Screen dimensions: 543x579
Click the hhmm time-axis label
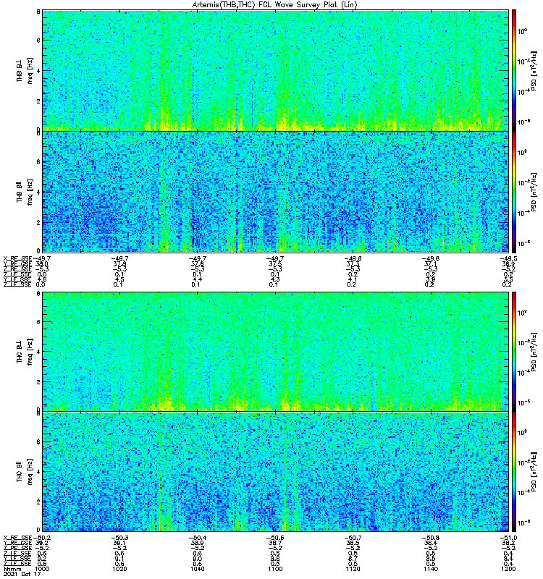(13, 569)
